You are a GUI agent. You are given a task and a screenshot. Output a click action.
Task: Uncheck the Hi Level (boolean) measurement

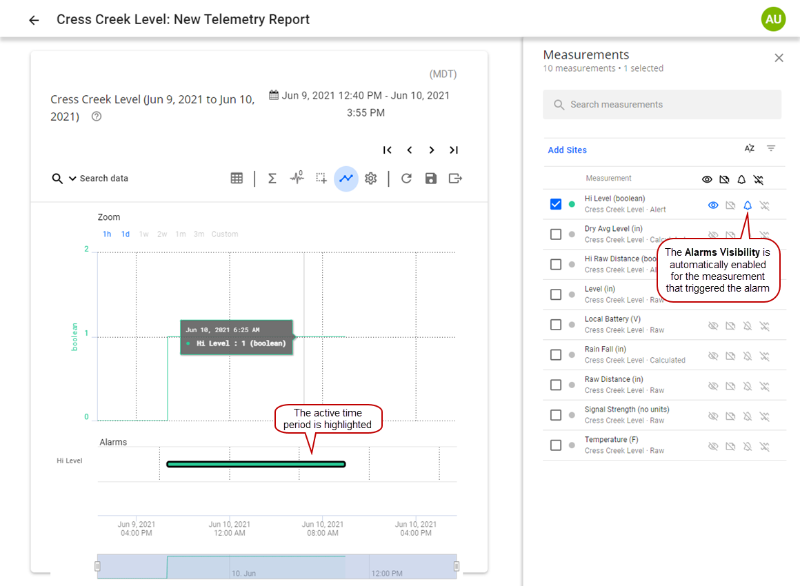(556, 204)
